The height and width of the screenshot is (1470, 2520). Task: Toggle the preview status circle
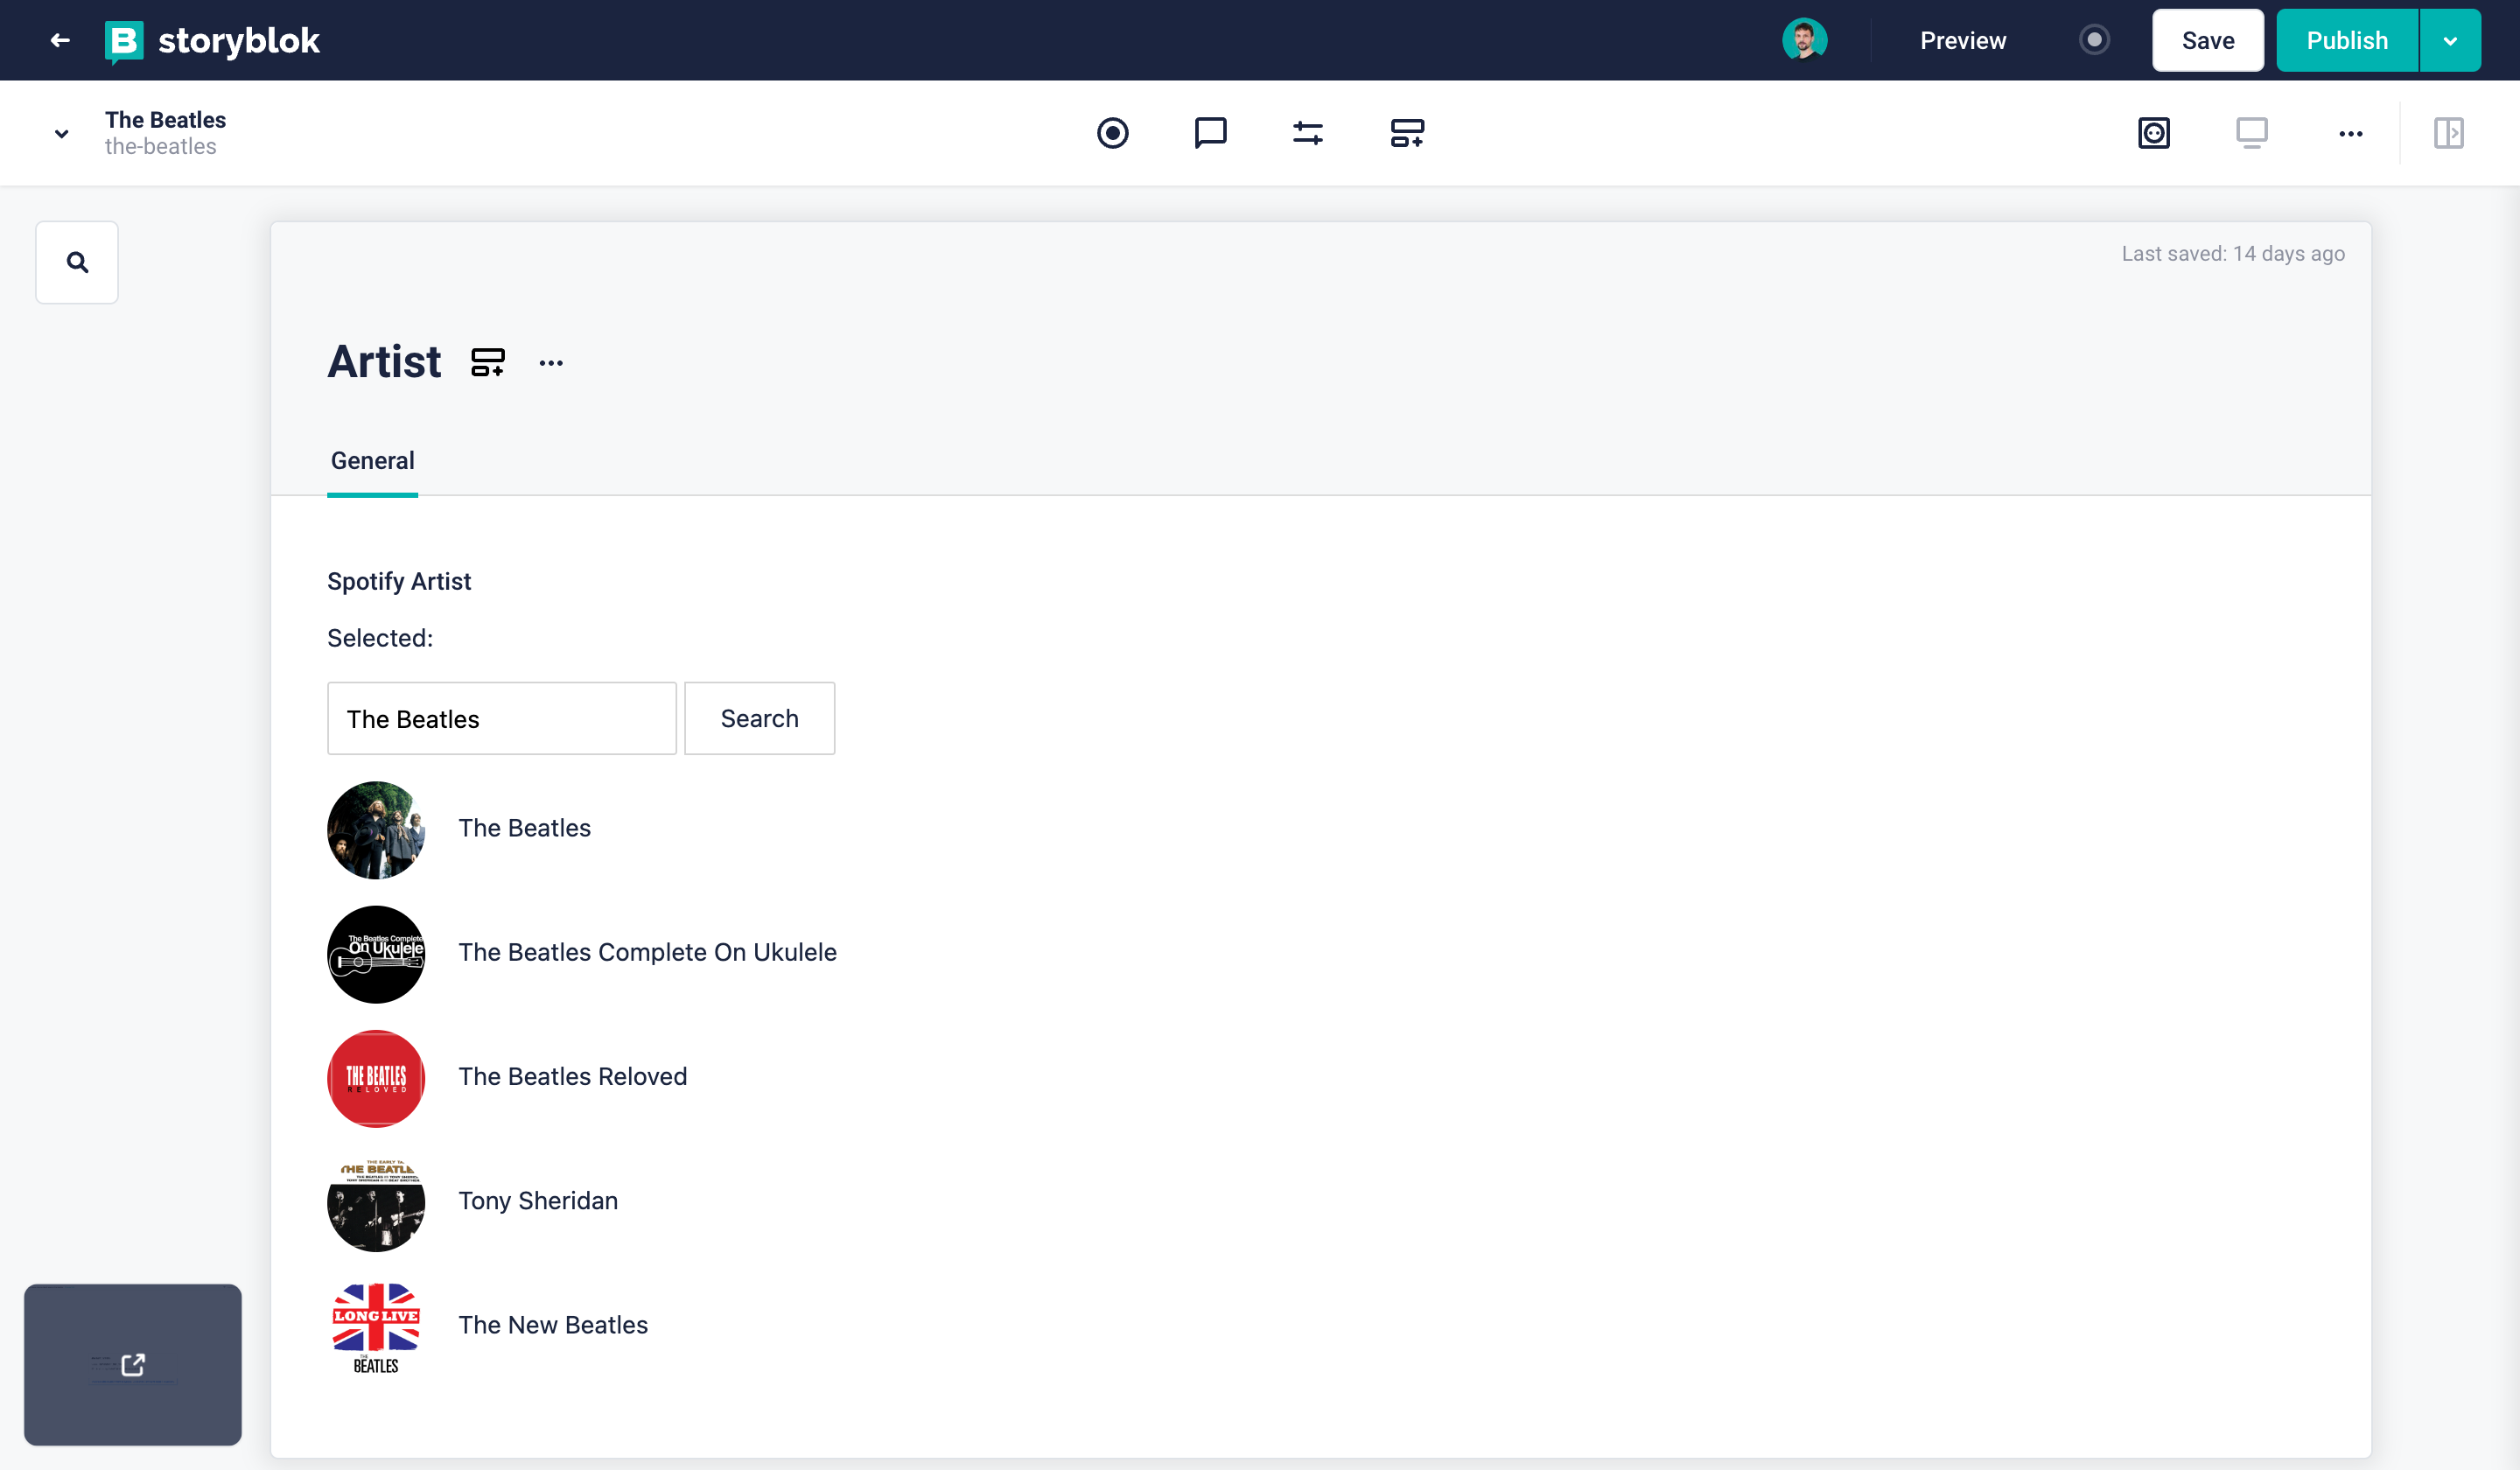pyautogui.click(x=2093, y=40)
